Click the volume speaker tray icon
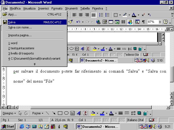 click(x=154, y=126)
